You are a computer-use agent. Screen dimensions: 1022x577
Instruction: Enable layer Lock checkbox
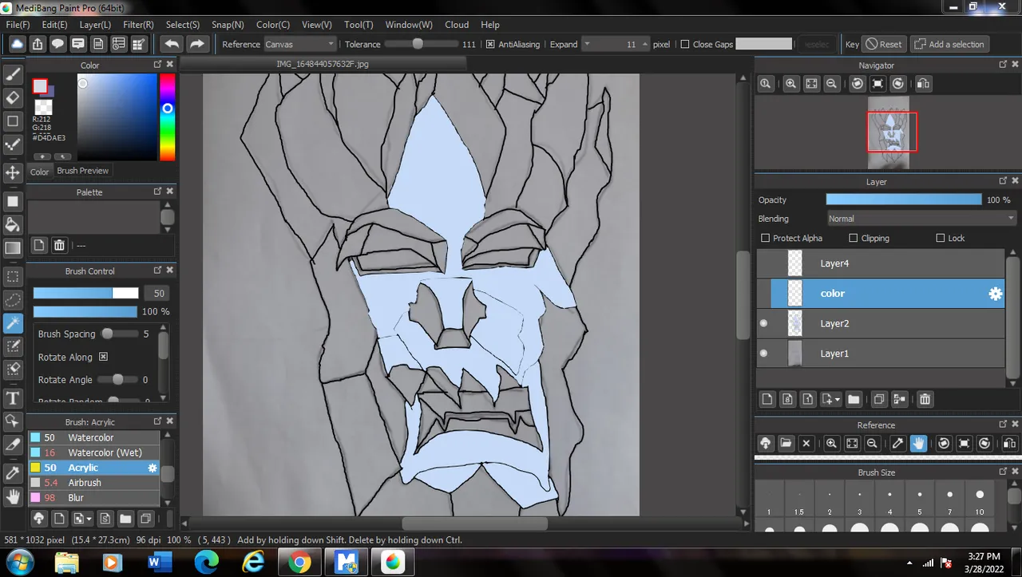941,238
